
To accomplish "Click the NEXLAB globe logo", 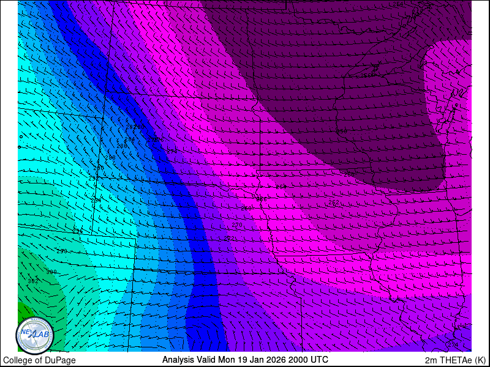I will click(35, 335).
